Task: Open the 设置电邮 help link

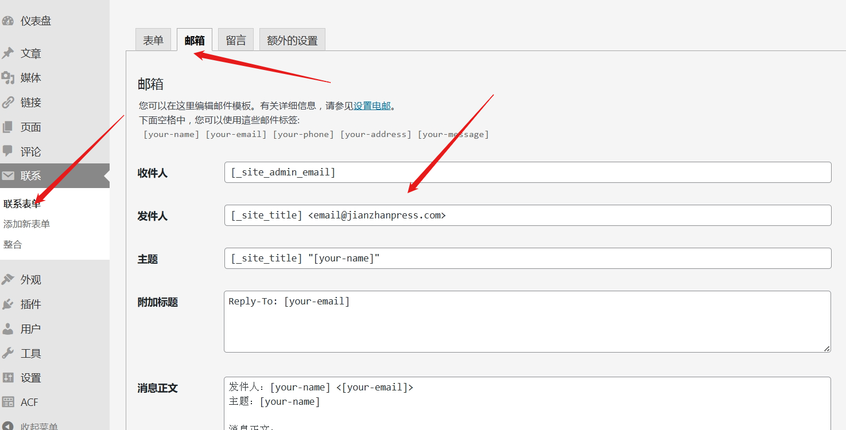Action: [x=372, y=105]
